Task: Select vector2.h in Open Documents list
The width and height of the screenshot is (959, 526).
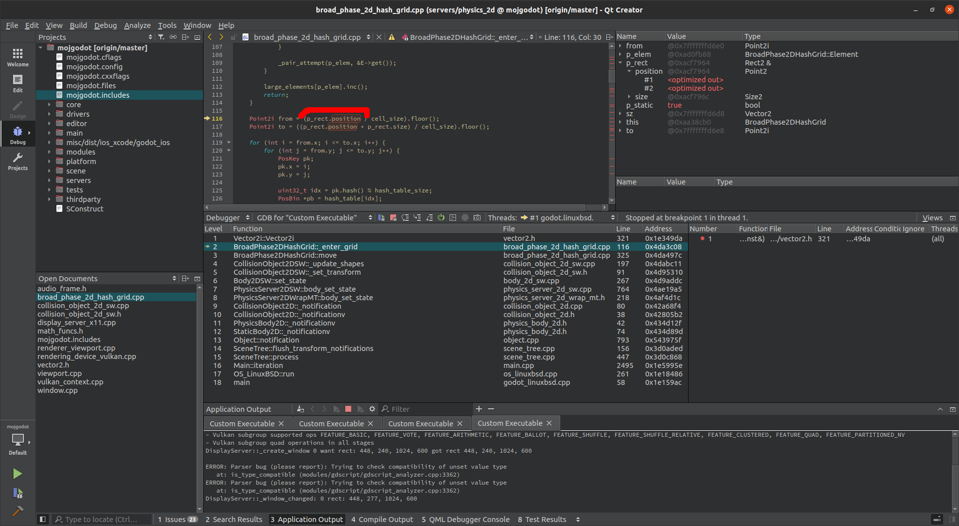Action: coord(53,364)
